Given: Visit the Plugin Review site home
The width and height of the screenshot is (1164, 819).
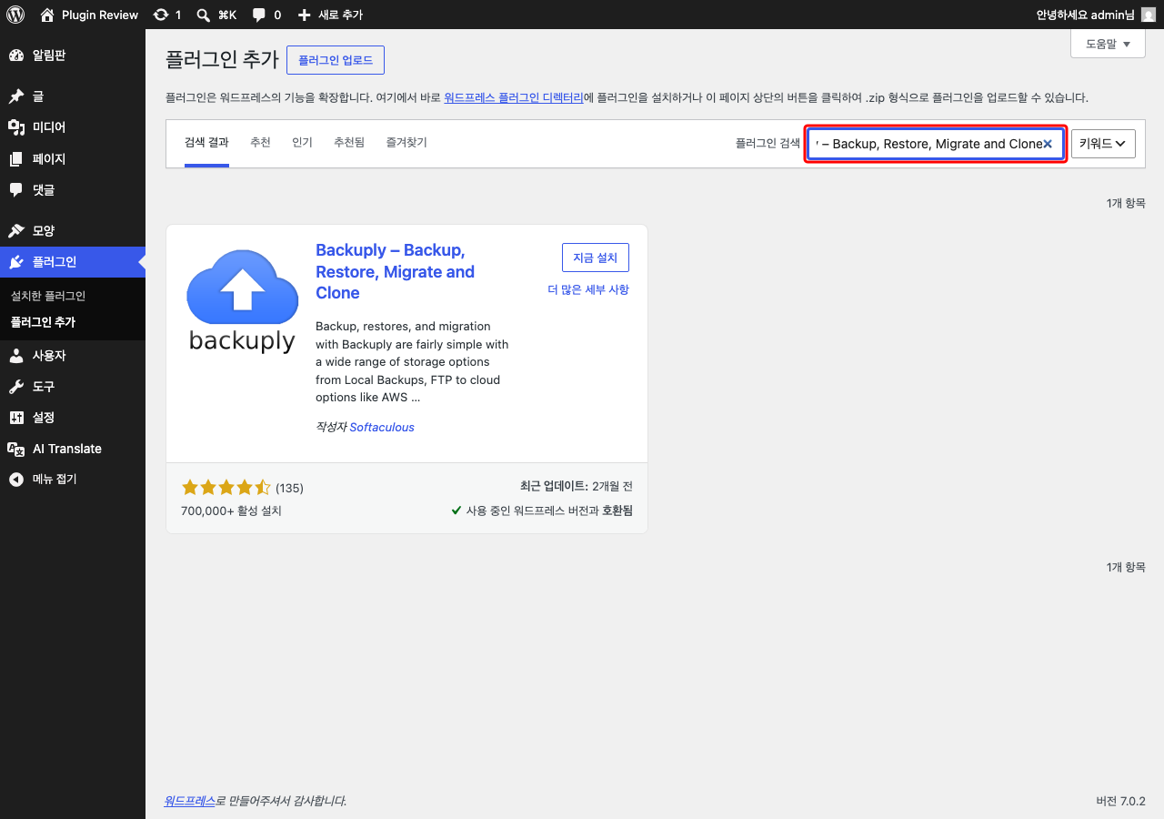Looking at the screenshot, I should point(89,15).
